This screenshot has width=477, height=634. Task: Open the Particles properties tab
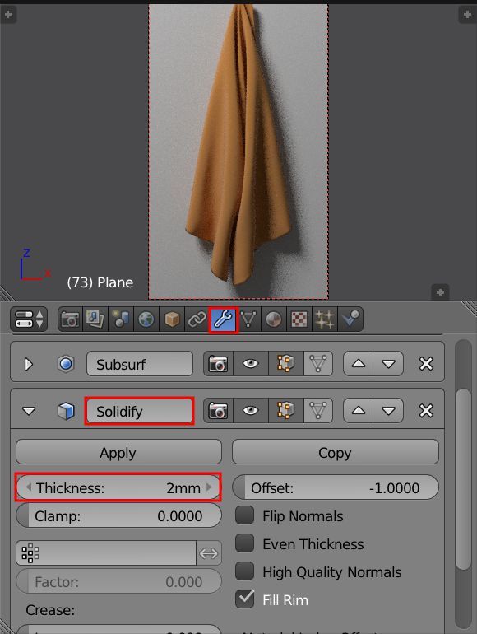(x=324, y=319)
